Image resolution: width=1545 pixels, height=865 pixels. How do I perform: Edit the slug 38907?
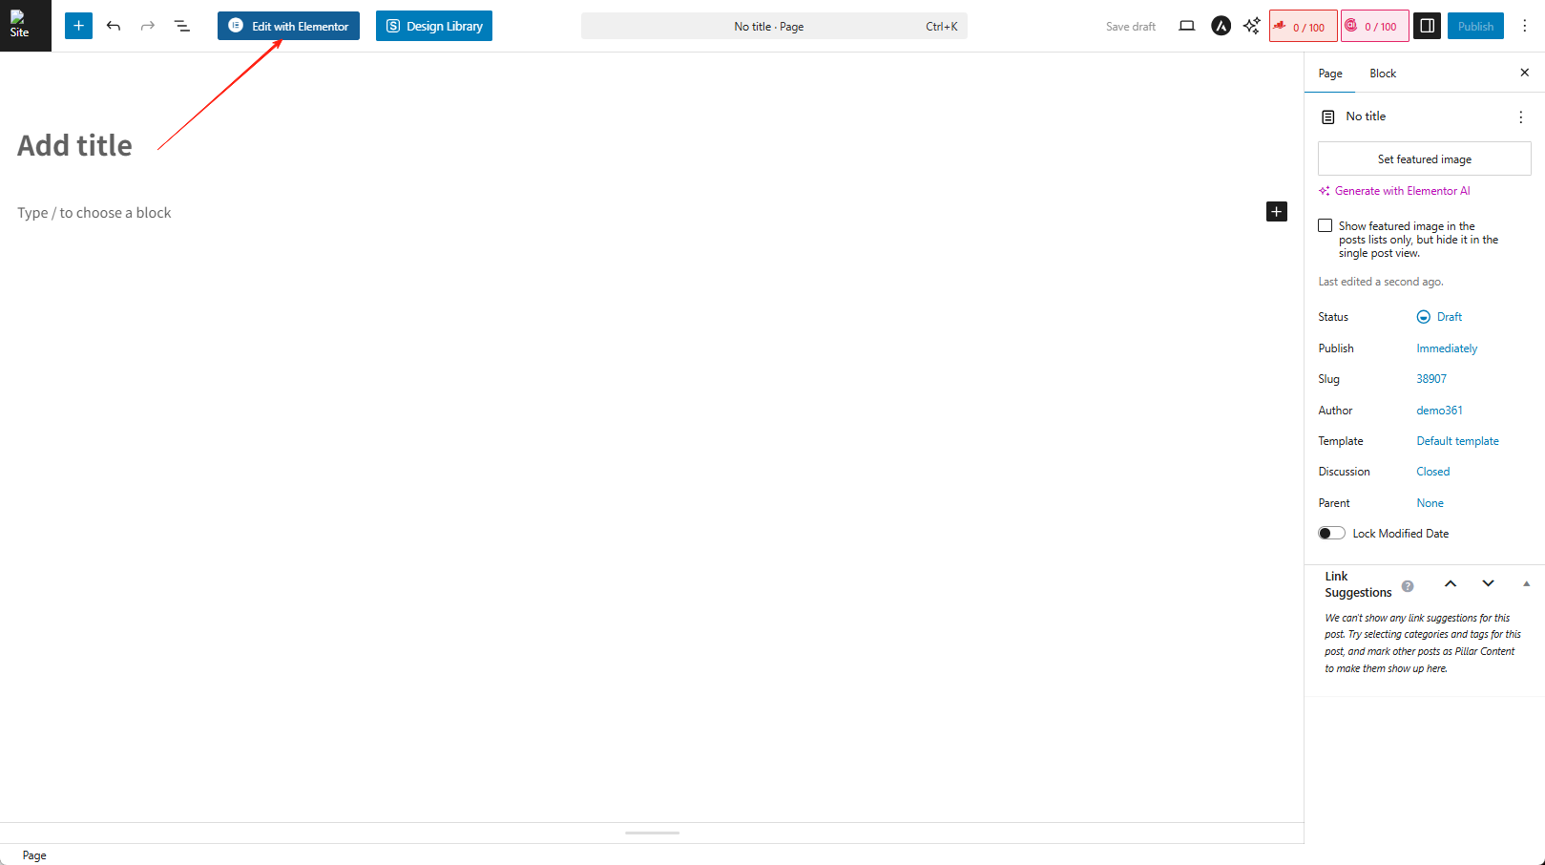click(1431, 379)
